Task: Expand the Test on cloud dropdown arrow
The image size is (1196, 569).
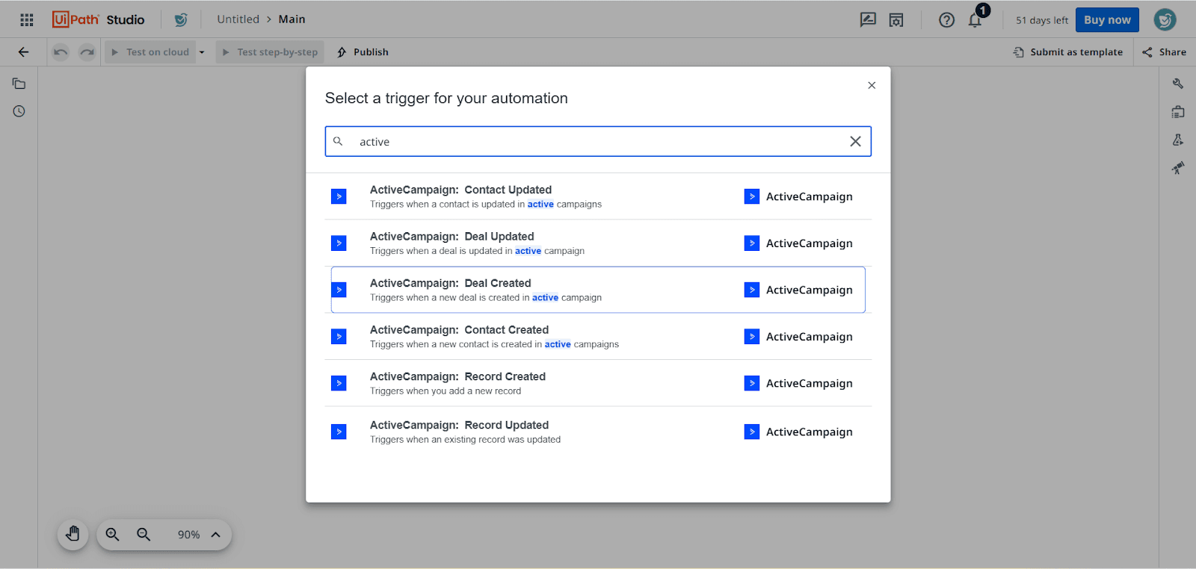Action: pyautogui.click(x=202, y=52)
